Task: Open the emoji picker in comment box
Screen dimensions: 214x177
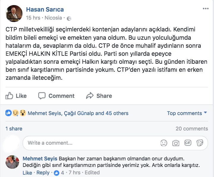Action: [x=164, y=143]
